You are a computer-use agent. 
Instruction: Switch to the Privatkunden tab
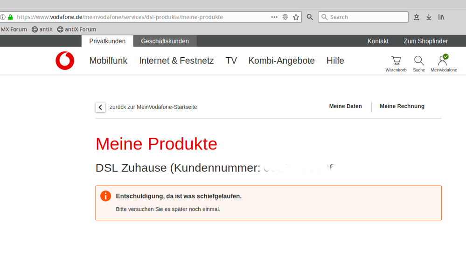(107, 41)
